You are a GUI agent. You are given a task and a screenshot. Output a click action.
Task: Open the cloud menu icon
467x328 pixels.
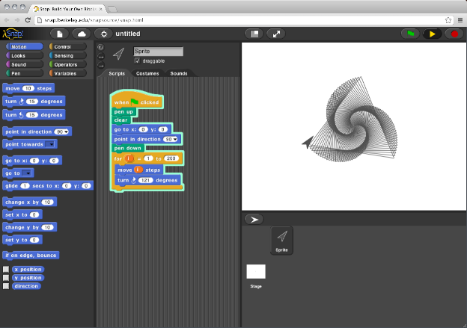pyautogui.click(x=81, y=34)
